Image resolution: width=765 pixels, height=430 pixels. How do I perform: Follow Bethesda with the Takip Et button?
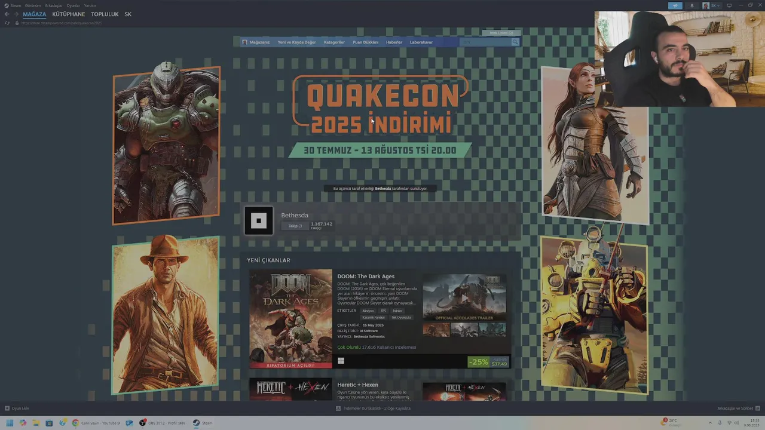click(295, 226)
